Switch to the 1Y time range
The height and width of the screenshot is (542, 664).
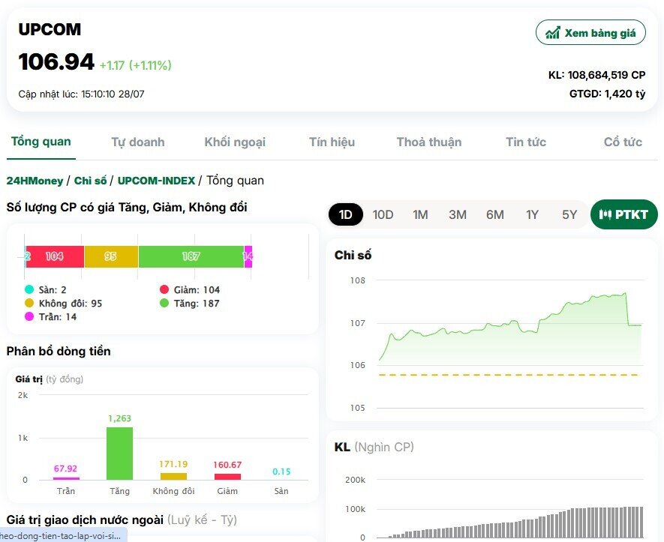(x=532, y=214)
